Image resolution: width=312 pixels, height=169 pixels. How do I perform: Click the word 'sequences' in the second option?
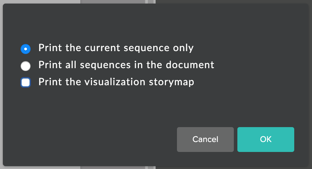coord(105,65)
